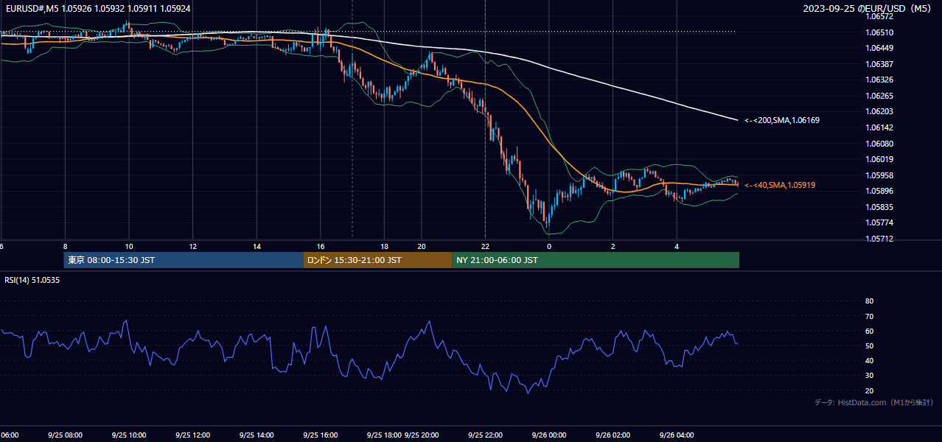This screenshot has height=442, width=942.
Task: Click the NY 21:00-06:00 JST session bar
Action: point(596,260)
